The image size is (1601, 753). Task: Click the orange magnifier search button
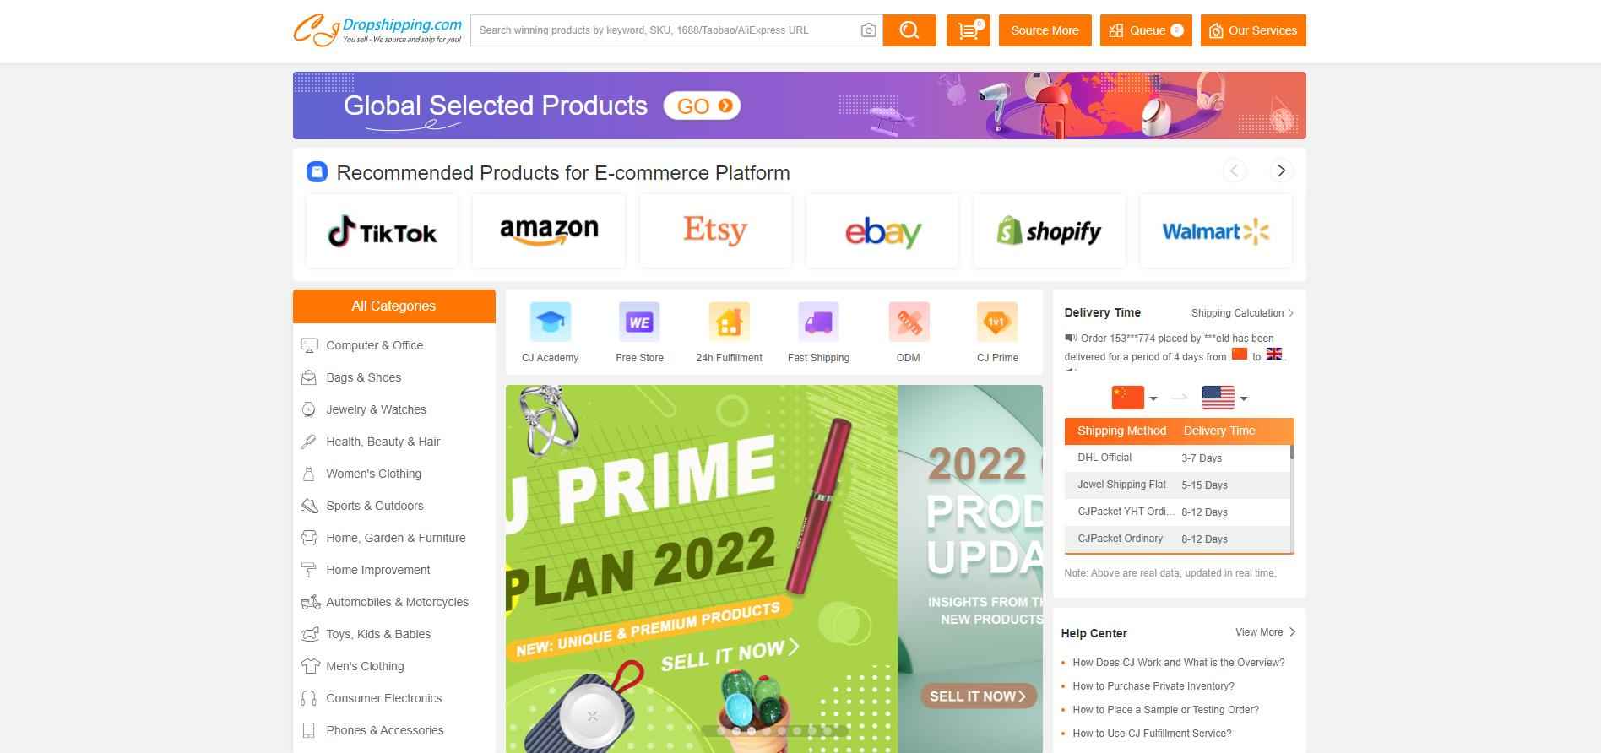pos(909,30)
